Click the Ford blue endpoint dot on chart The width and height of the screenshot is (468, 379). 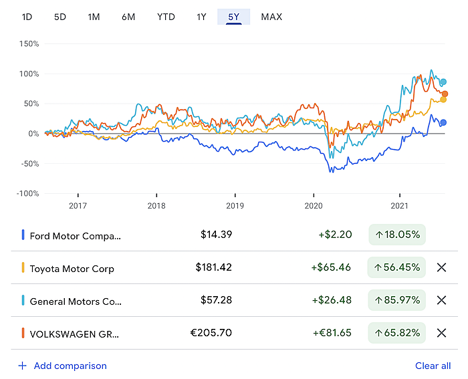tap(443, 122)
